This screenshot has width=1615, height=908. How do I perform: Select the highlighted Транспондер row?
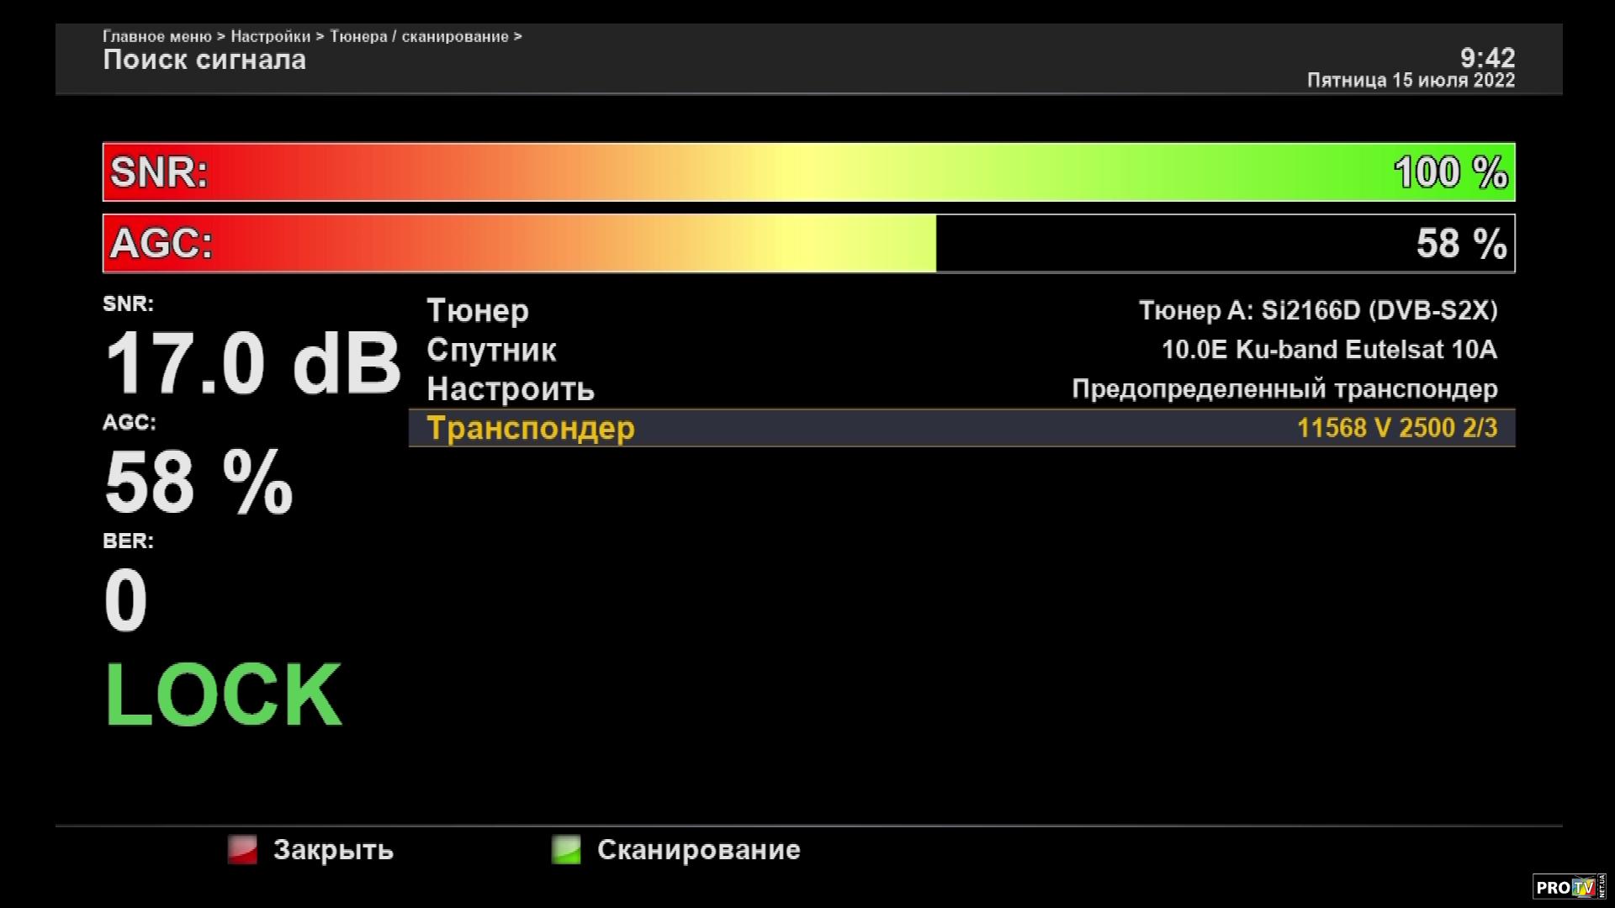(x=531, y=428)
